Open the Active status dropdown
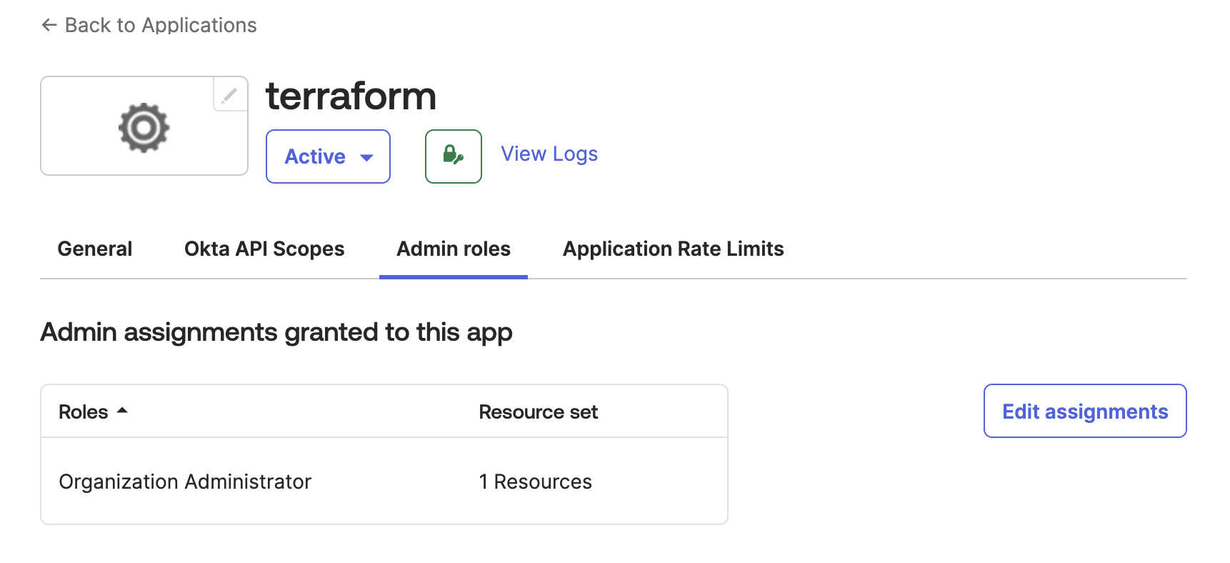This screenshot has width=1230, height=563. coord(328,156)
